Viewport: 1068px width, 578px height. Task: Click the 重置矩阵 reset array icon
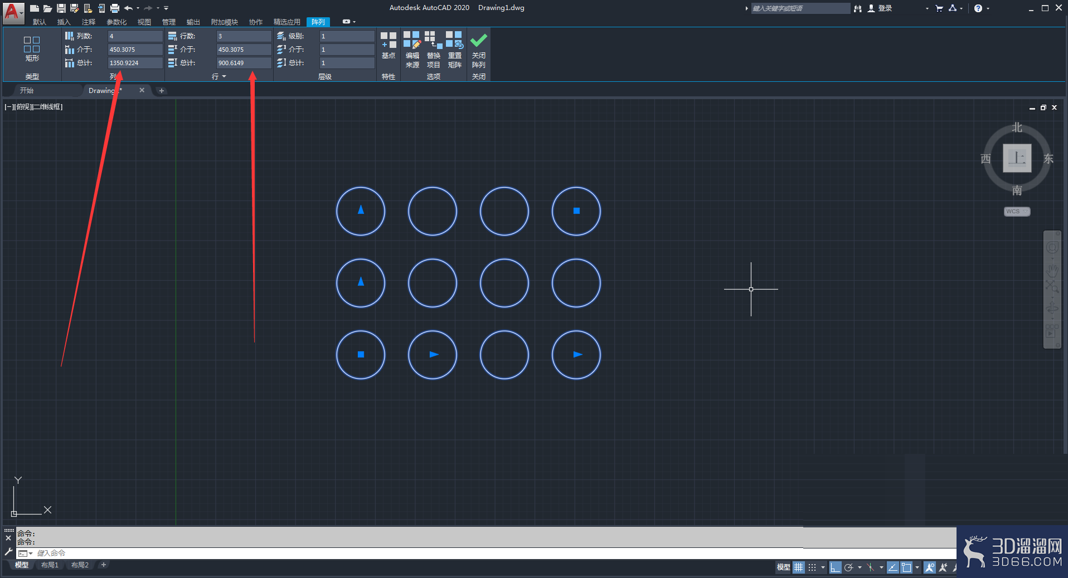[x=454, y=50]
